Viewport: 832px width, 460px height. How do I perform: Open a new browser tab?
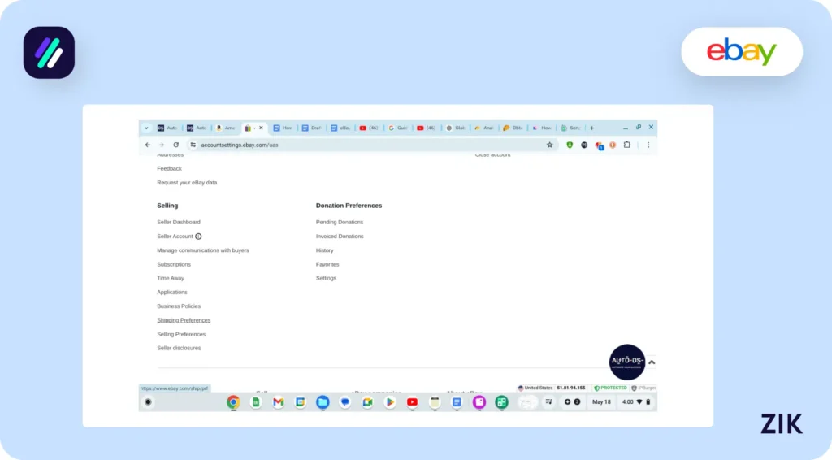tap(591, 128)
